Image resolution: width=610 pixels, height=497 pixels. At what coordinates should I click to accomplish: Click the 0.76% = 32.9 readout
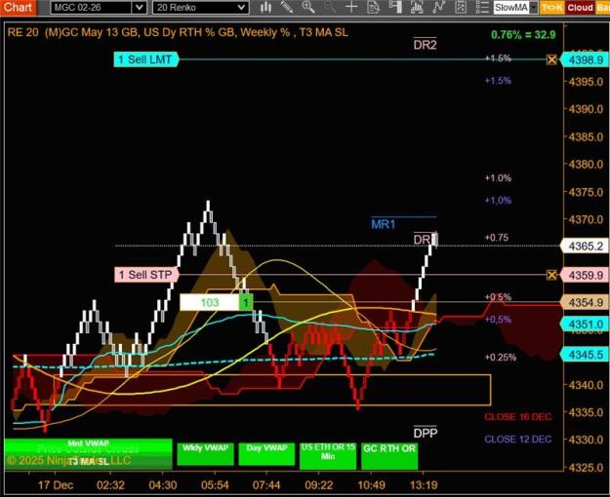coord(523,34)
